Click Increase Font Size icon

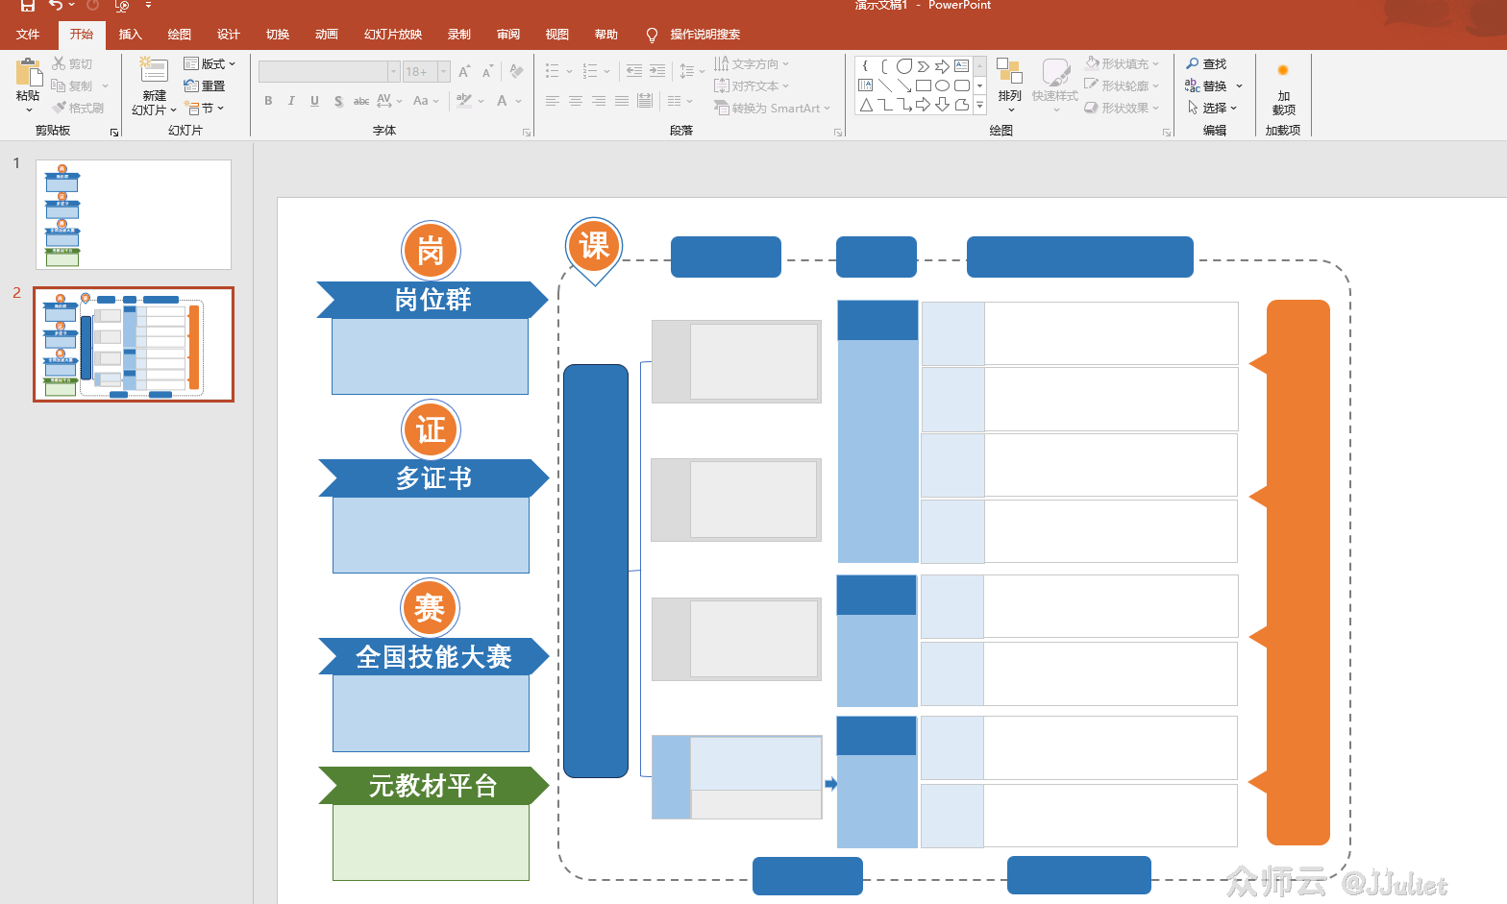tap(464, 72)
